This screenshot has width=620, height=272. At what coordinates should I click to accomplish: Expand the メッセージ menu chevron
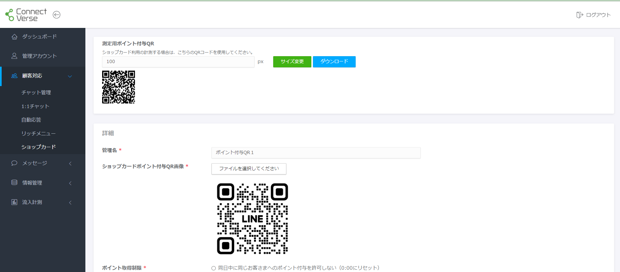pos(70,163)
